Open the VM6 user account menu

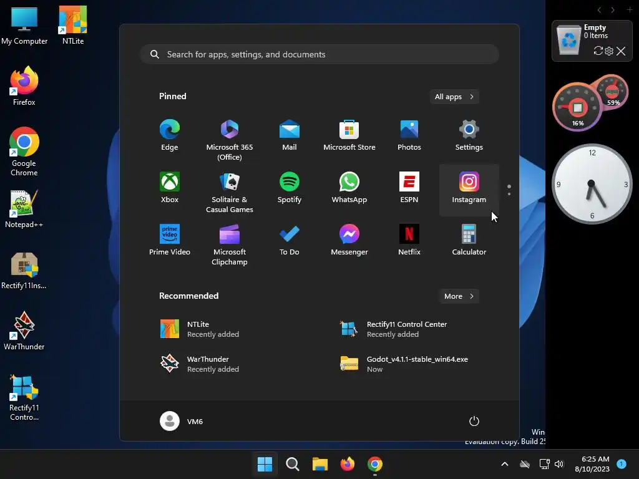[182, 421]
